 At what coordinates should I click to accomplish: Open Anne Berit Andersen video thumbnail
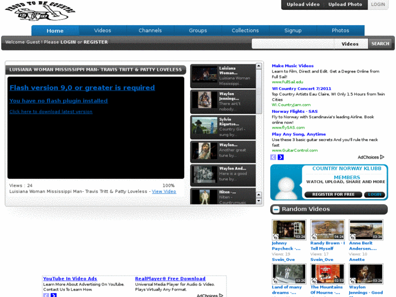[x=366, y=229]
